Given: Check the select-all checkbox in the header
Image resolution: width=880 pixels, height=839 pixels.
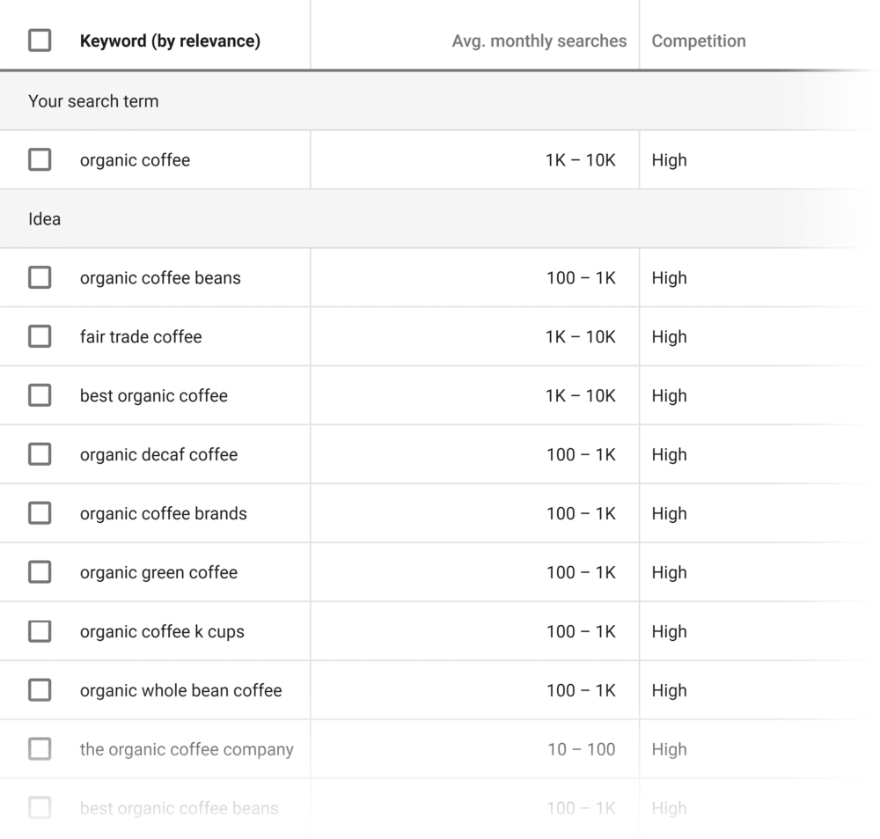Looking at the screenshot, I should [x=40, y=40].
